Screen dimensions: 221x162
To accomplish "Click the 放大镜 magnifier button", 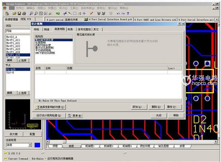I will point(13,134).
